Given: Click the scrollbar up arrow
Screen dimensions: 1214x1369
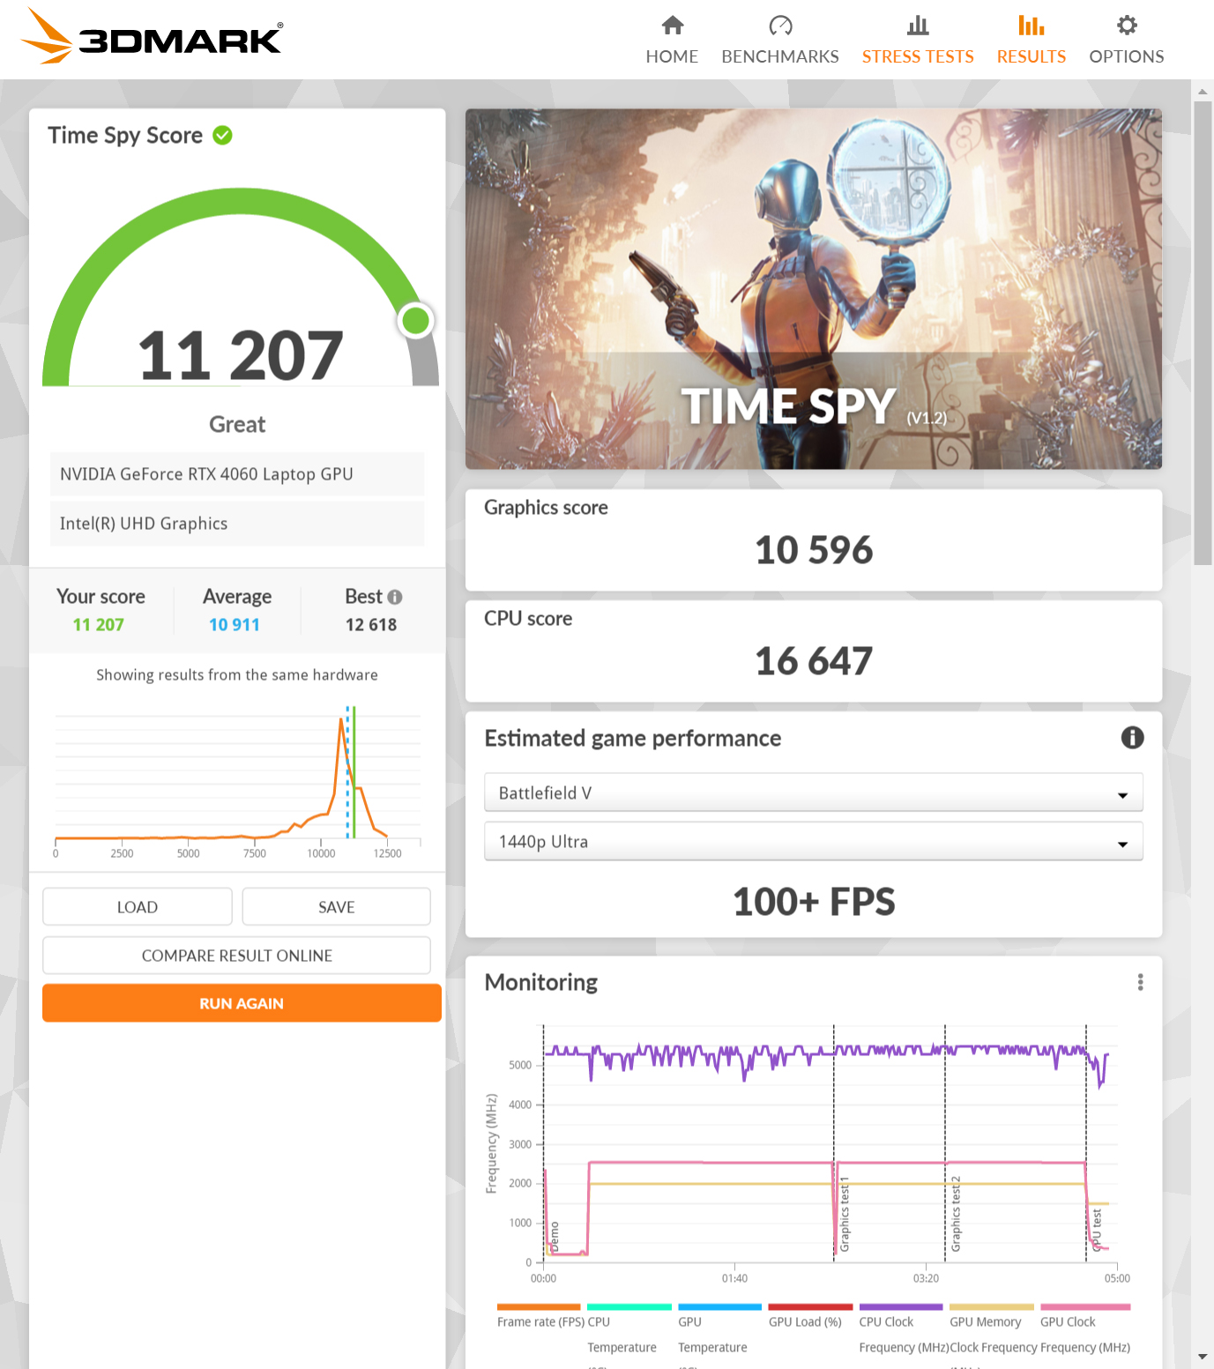Looking at the screenshot, I should 1203,91.
